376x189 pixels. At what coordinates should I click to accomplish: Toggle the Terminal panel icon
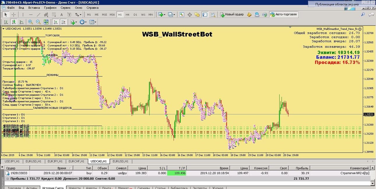click(x=205, y=15)
